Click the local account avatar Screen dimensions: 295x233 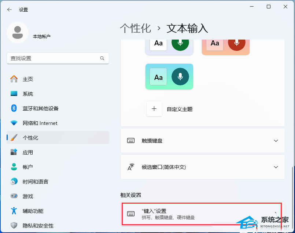18,33
